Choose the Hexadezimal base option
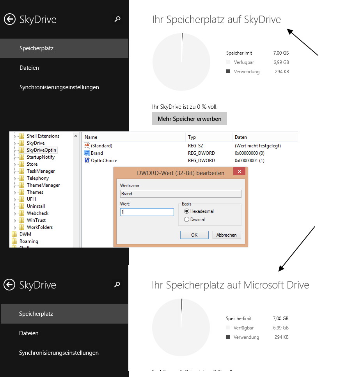This screenshot has width=339, height=377. click(x=186, y=211)
